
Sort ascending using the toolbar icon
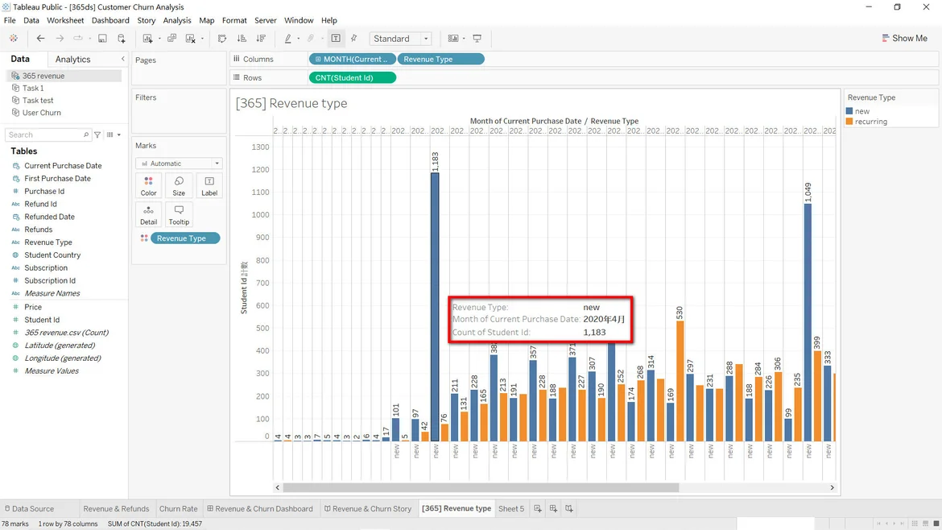coord(242,39)
